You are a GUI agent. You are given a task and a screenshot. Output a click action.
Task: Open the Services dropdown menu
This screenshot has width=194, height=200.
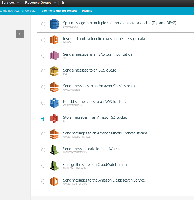[x=10, y=3]
